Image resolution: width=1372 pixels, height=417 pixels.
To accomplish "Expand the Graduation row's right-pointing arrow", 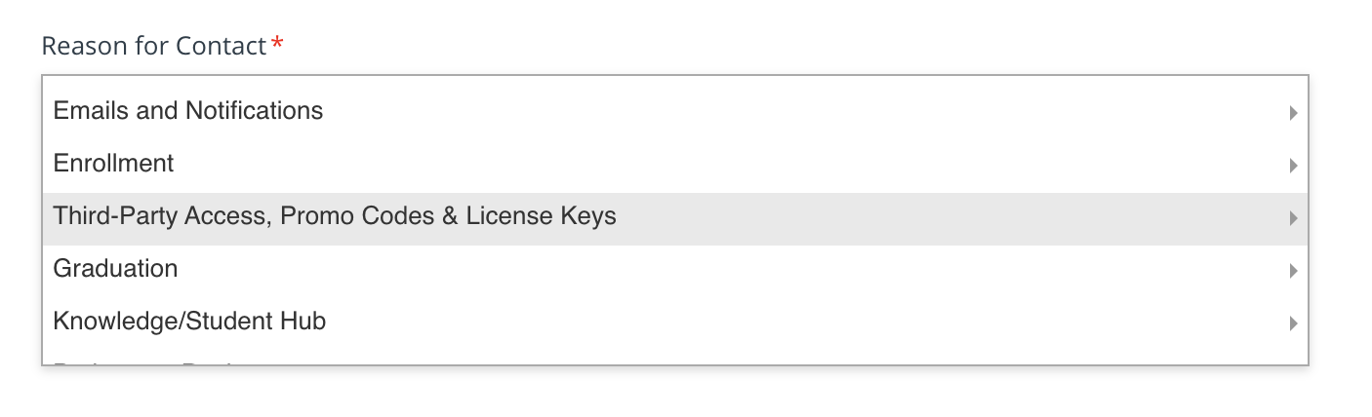I will (x=1293, y=271).
